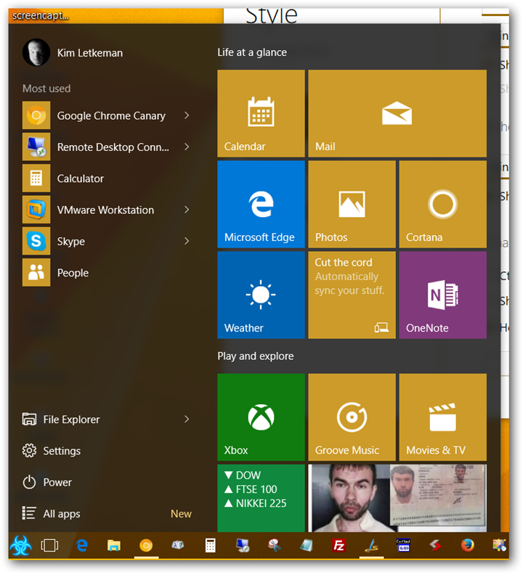The width and height of the screenshot is (523, 574).
Task: Open the Groove Music tile
Action: (352, 417)
